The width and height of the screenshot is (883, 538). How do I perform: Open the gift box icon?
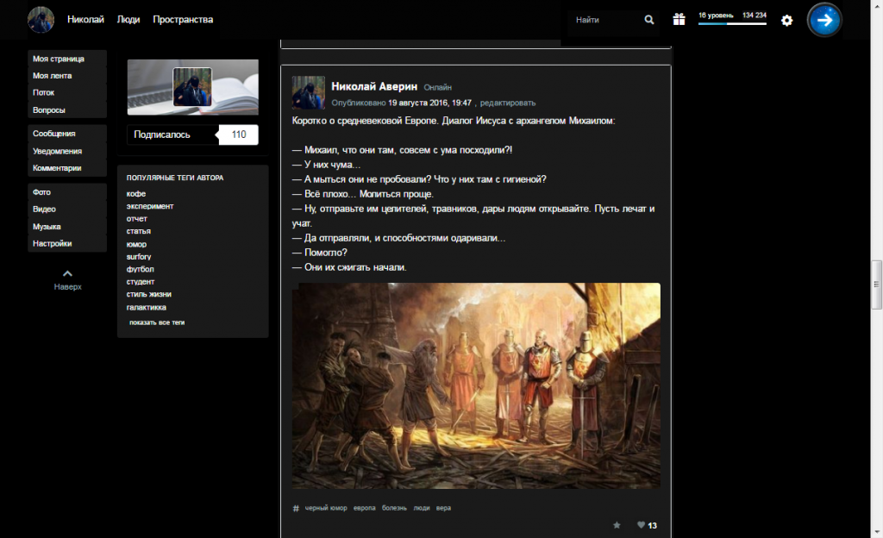pyautogui.click(x=679, y=20)
